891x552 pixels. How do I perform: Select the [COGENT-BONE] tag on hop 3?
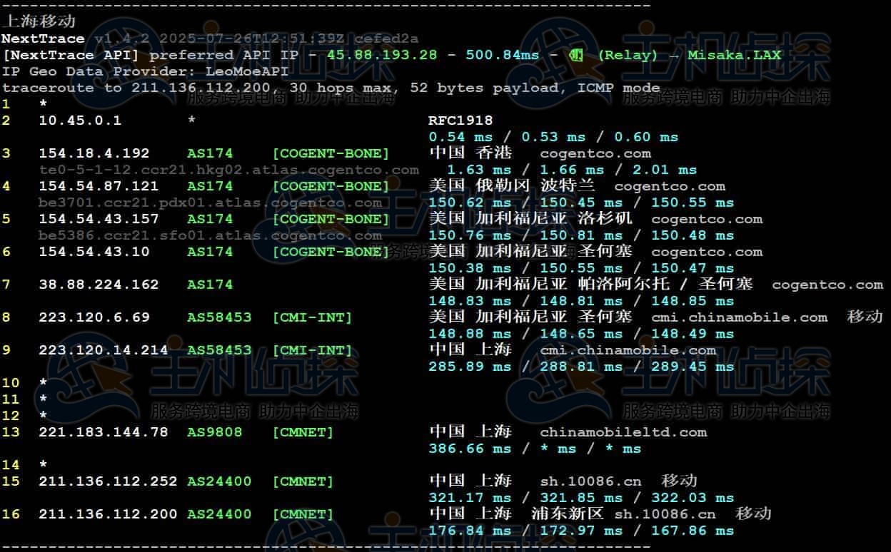tap(332, 153)
